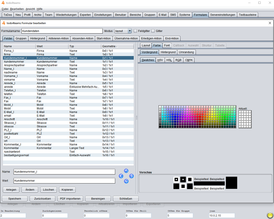Image resolution: width=274 pixels, height=219 pixels.
Task: Switch to the RGB color tab
Action: [x=178, y=60]
